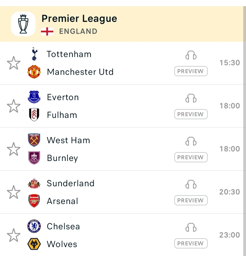Click headphones icon for Chelsea vs Wolves
Viewport: 246px width, 256px height.
coord(191,228)
